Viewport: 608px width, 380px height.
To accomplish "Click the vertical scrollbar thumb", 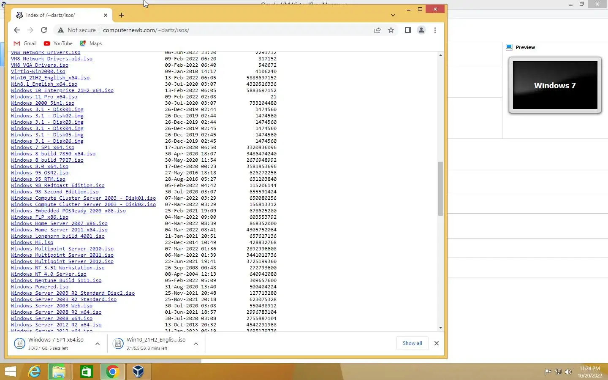I will (440, 188).
